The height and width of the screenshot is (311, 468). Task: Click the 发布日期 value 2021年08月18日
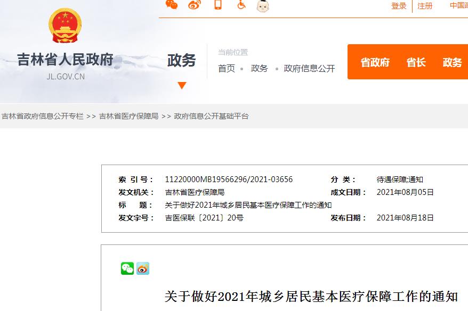pos(405,218)
